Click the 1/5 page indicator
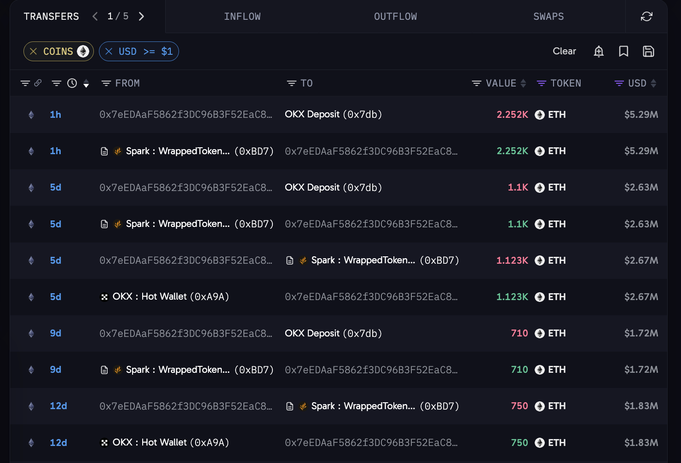681x463 pixels. tap(118, 17)
